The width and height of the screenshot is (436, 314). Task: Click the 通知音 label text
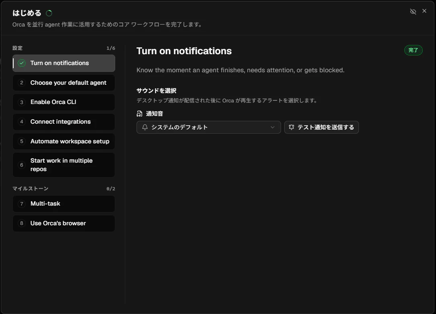tap(154, 114)
